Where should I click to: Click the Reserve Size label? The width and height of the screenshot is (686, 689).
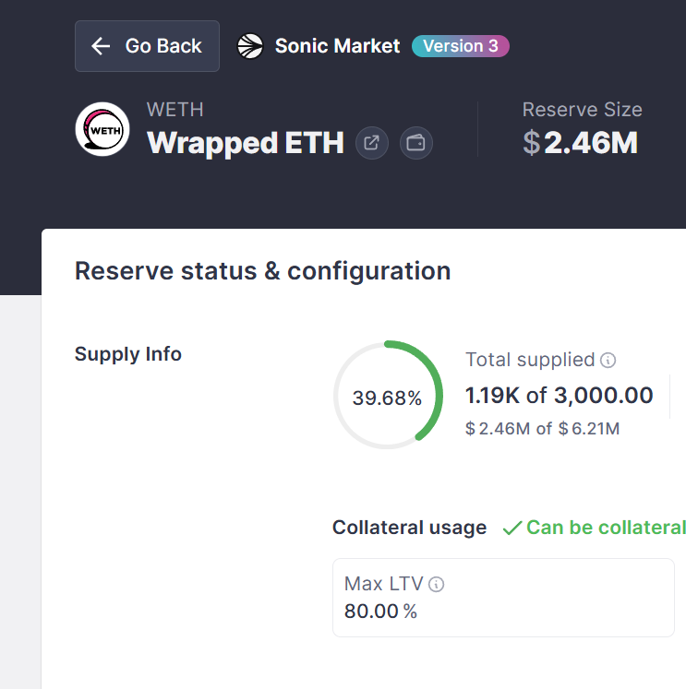click(x=583, y=110)
